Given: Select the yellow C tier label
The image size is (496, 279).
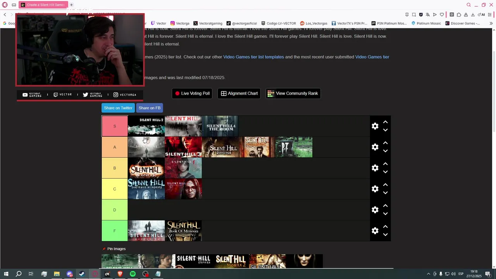Looking at the screenshot, I should point(115,189).
